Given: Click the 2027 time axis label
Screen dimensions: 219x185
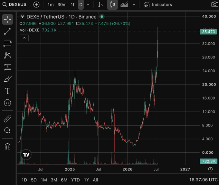Looking at the screenshot, I should [185, 169].
